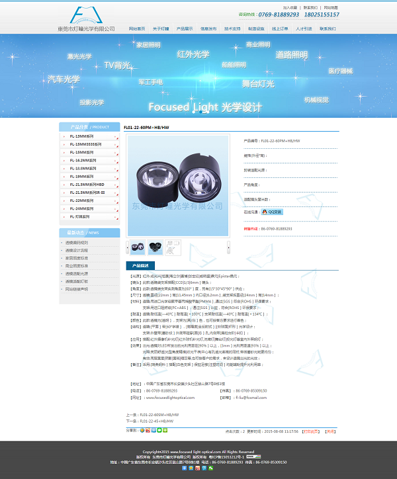Viewport: 397px width, 479px height.
Task: Go to the 网站首页 navigation item
Action: click(x=137, y=29)
